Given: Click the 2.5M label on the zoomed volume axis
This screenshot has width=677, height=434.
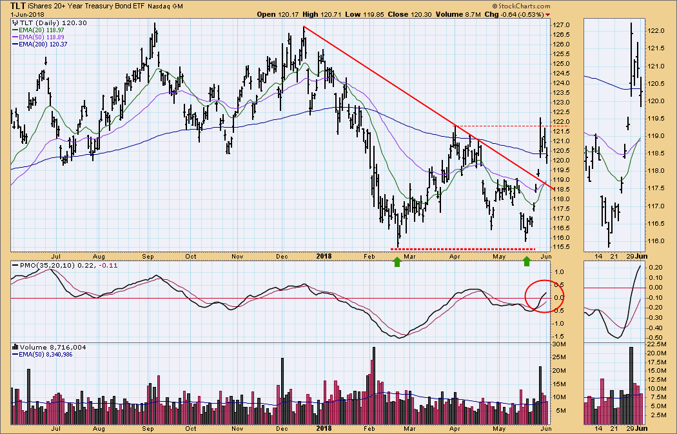Looking at the screenshot, I should (658, 415).
